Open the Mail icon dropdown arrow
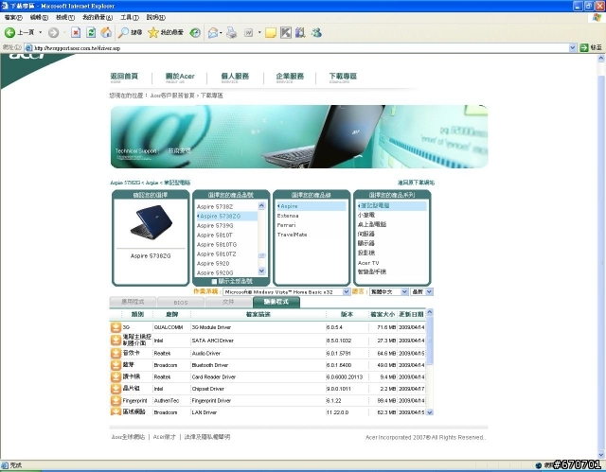This screenshot has width=606, height=472. click(x=221, y=33)
